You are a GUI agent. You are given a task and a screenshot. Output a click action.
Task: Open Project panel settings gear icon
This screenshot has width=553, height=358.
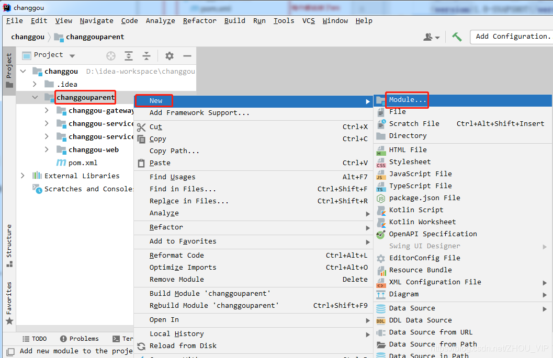pyautogui.click(x=170, y=56)
